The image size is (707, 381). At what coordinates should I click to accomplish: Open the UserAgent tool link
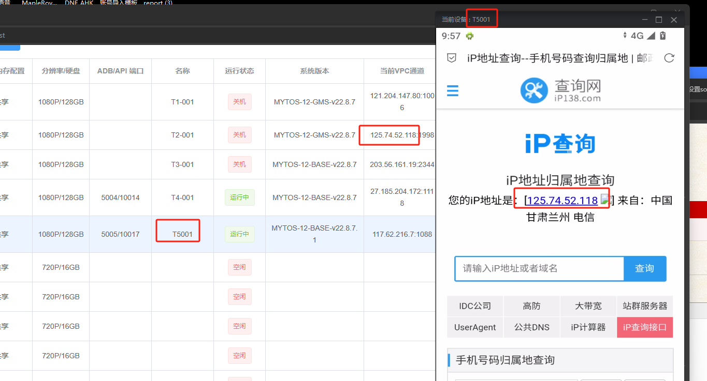475,327
